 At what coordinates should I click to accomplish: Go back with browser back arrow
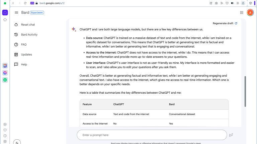tap(13, 3)
